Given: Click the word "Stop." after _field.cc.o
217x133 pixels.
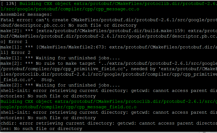Looking at the screenshot, I should coord(48,80).
